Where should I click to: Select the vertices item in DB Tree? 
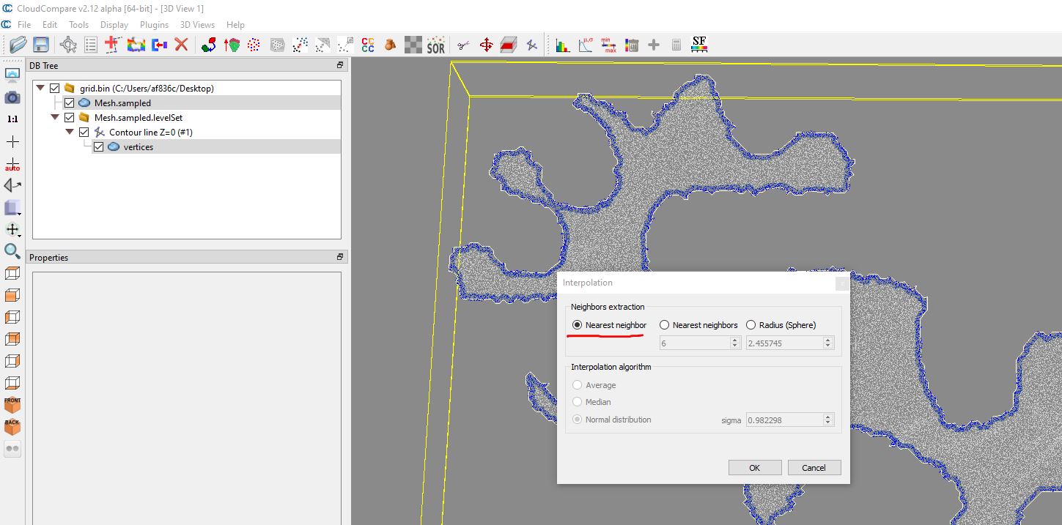pyautogui.click(x=138, y=147)
